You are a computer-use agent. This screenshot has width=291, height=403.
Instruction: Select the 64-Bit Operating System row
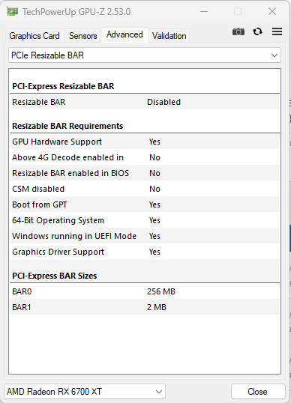(145, 220)
